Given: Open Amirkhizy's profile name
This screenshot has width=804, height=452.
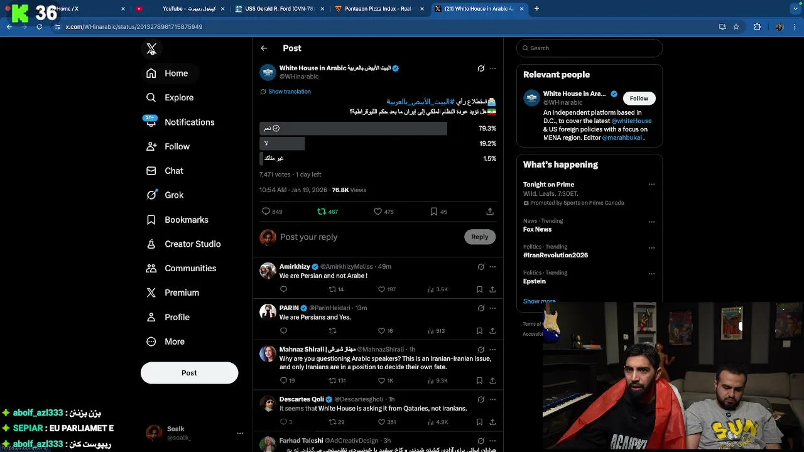Looking at the screenshot, I should click(x=295, y=267).
